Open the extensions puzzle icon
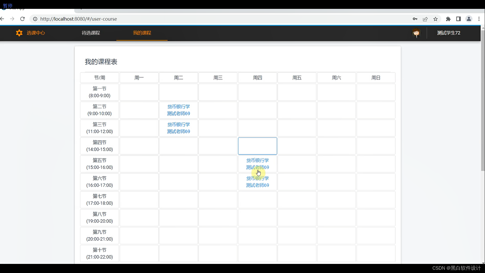Screen dimensions: 485x273 coord(448,19)
